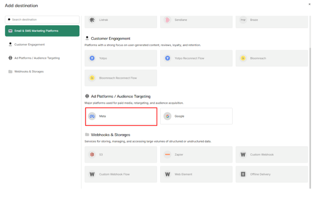This screenshot has width=314, height=201.
Task: Select Email & SMS Marketing Platforms category
Action: [x=42, y=31]
